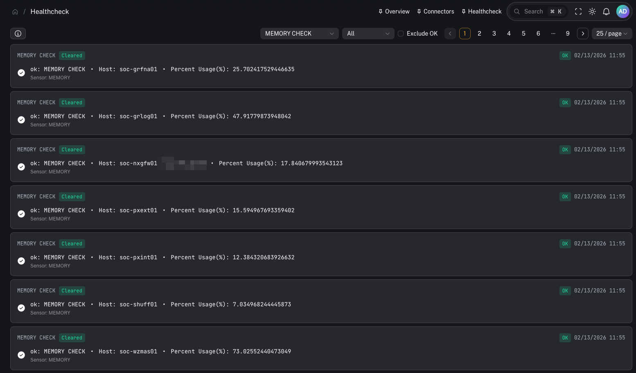Viewport: 636px width, 373px height.
Task: Enable the Exclude OK checkbox
Action: [400, 34]
